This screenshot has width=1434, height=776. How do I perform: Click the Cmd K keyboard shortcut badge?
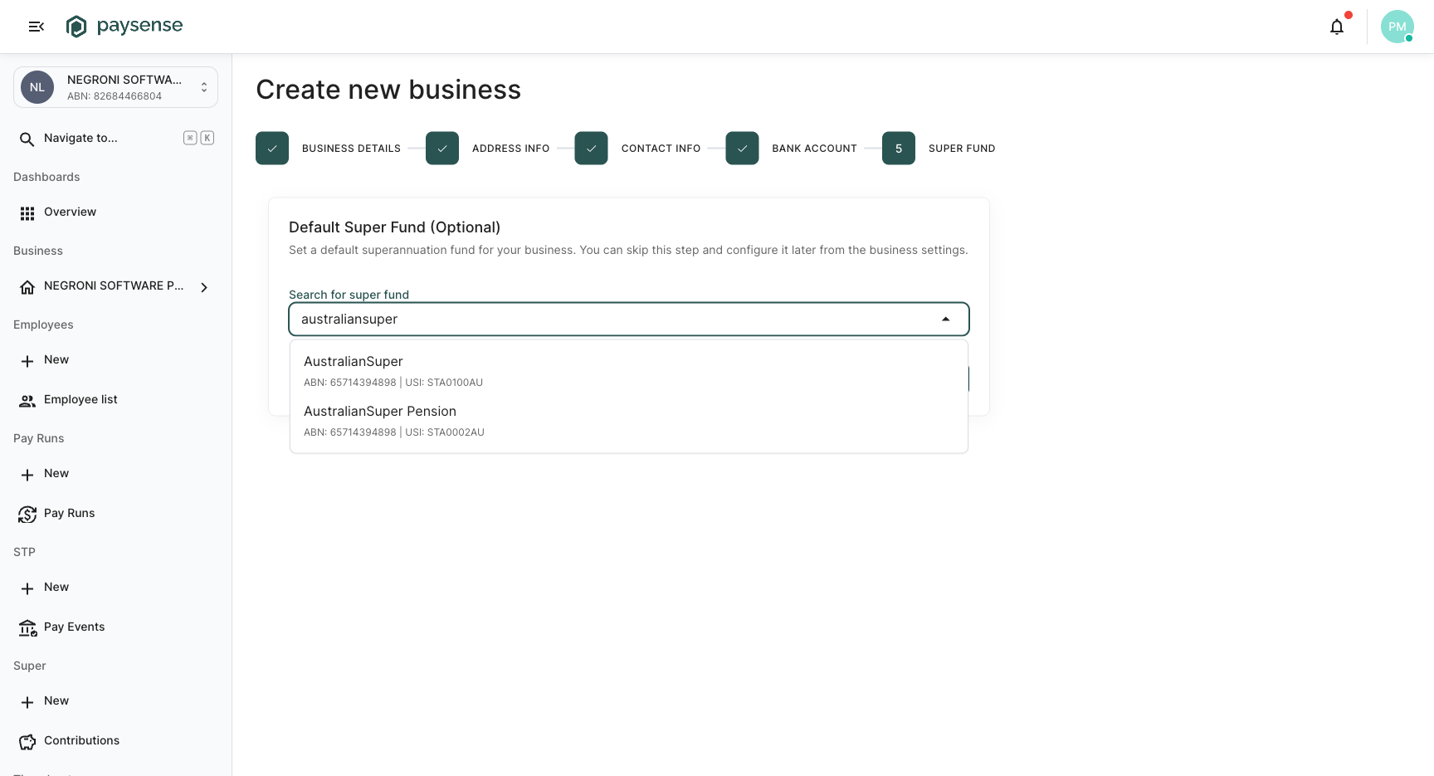tap(198, 139)
